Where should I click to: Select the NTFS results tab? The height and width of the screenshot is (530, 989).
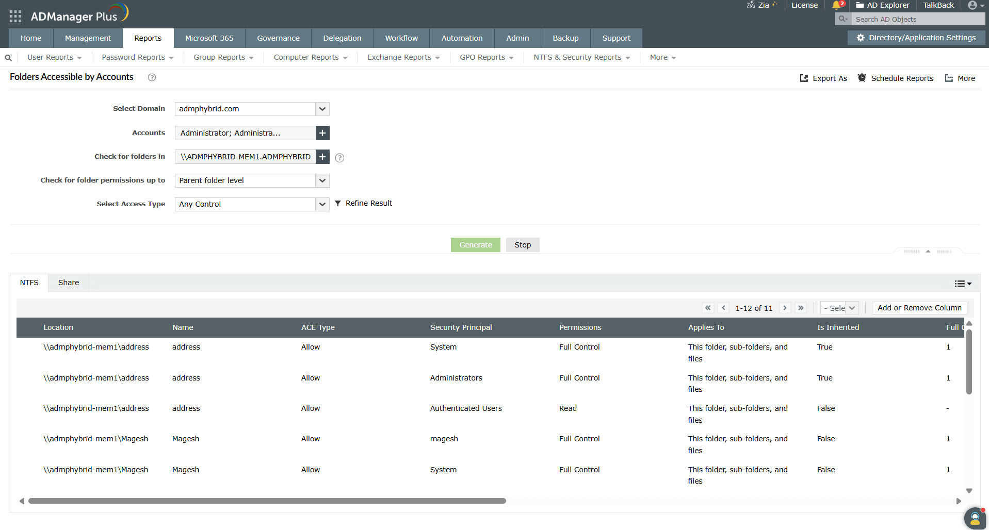coord(29,283)
